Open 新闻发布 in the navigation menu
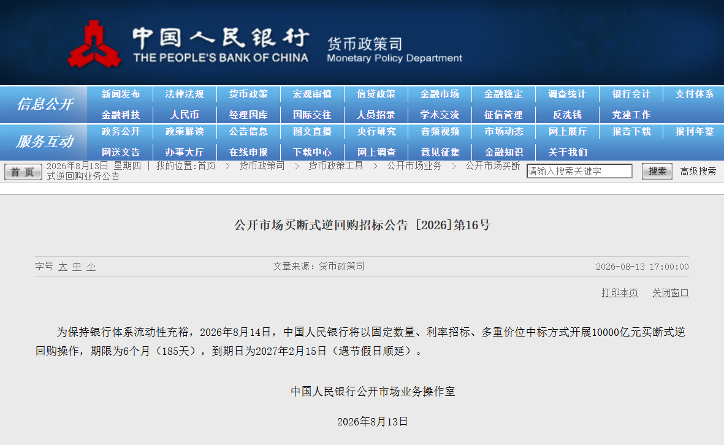 click(x=121, y=94)
